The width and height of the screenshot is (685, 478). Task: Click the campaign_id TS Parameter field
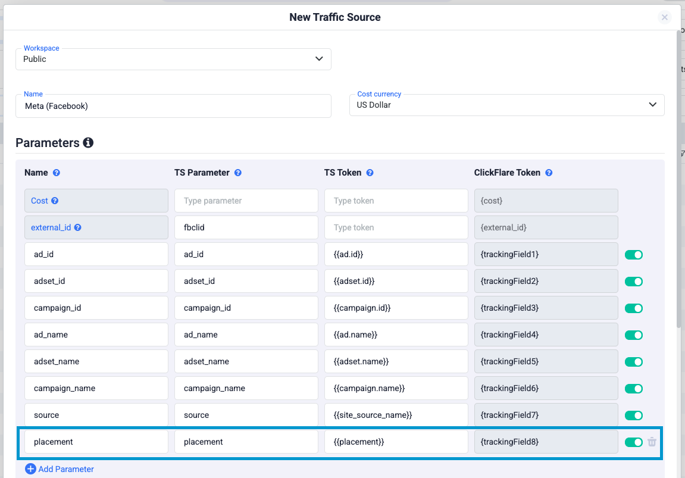(x=246, y=308)
